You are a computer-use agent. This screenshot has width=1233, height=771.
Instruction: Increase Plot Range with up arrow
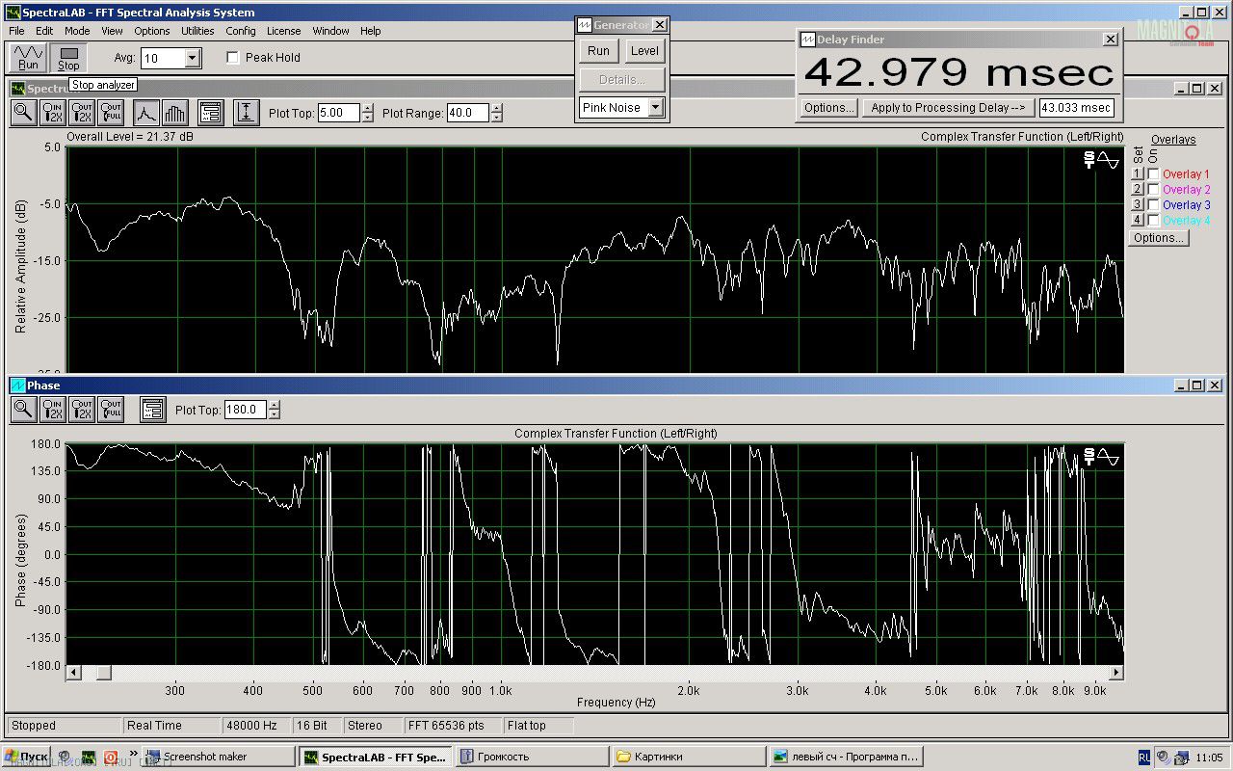coord(496,108)
